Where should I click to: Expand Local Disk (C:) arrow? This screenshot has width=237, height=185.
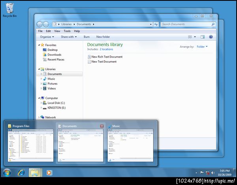pos(41,103)
